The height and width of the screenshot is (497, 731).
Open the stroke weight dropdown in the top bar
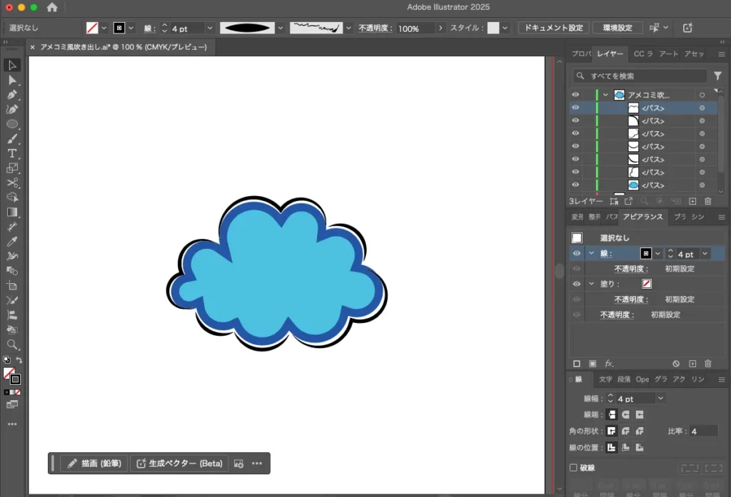[x=209, y=28]
